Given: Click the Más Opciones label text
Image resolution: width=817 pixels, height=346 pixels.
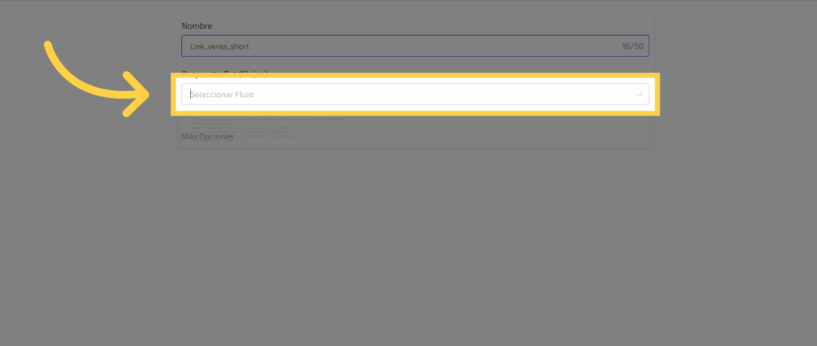Looking at the screenshot, I should click(207, 136).
